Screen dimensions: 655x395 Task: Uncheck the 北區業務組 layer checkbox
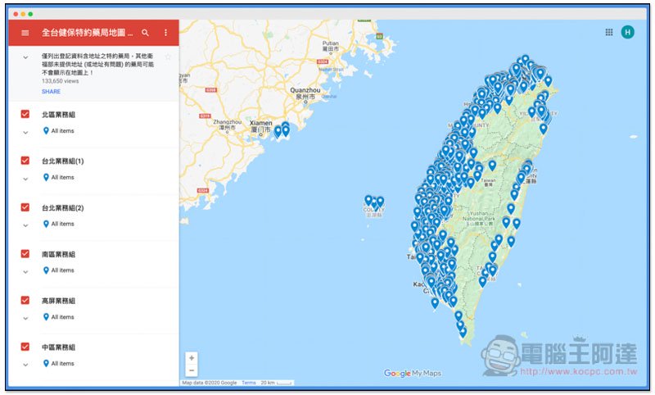pos(25,115)
